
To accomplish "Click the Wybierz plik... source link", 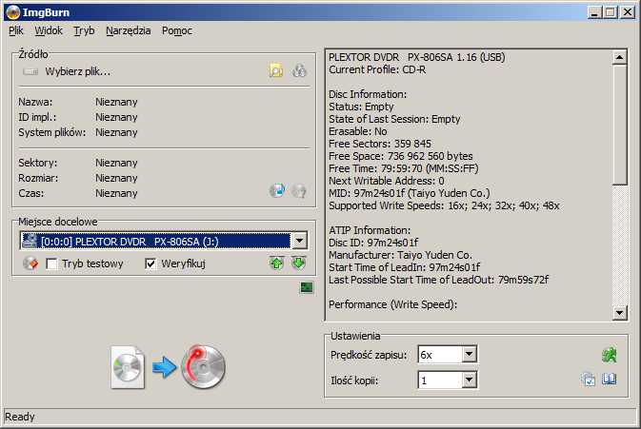I will click(x=78, y=72).
